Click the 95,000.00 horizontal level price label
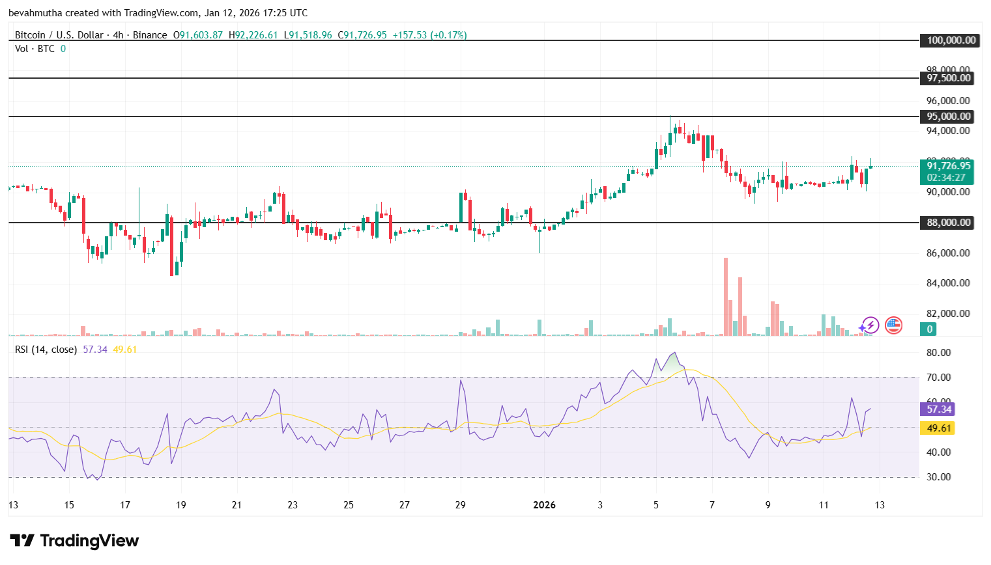Screen dimensions: 991x565 (946, 117)
